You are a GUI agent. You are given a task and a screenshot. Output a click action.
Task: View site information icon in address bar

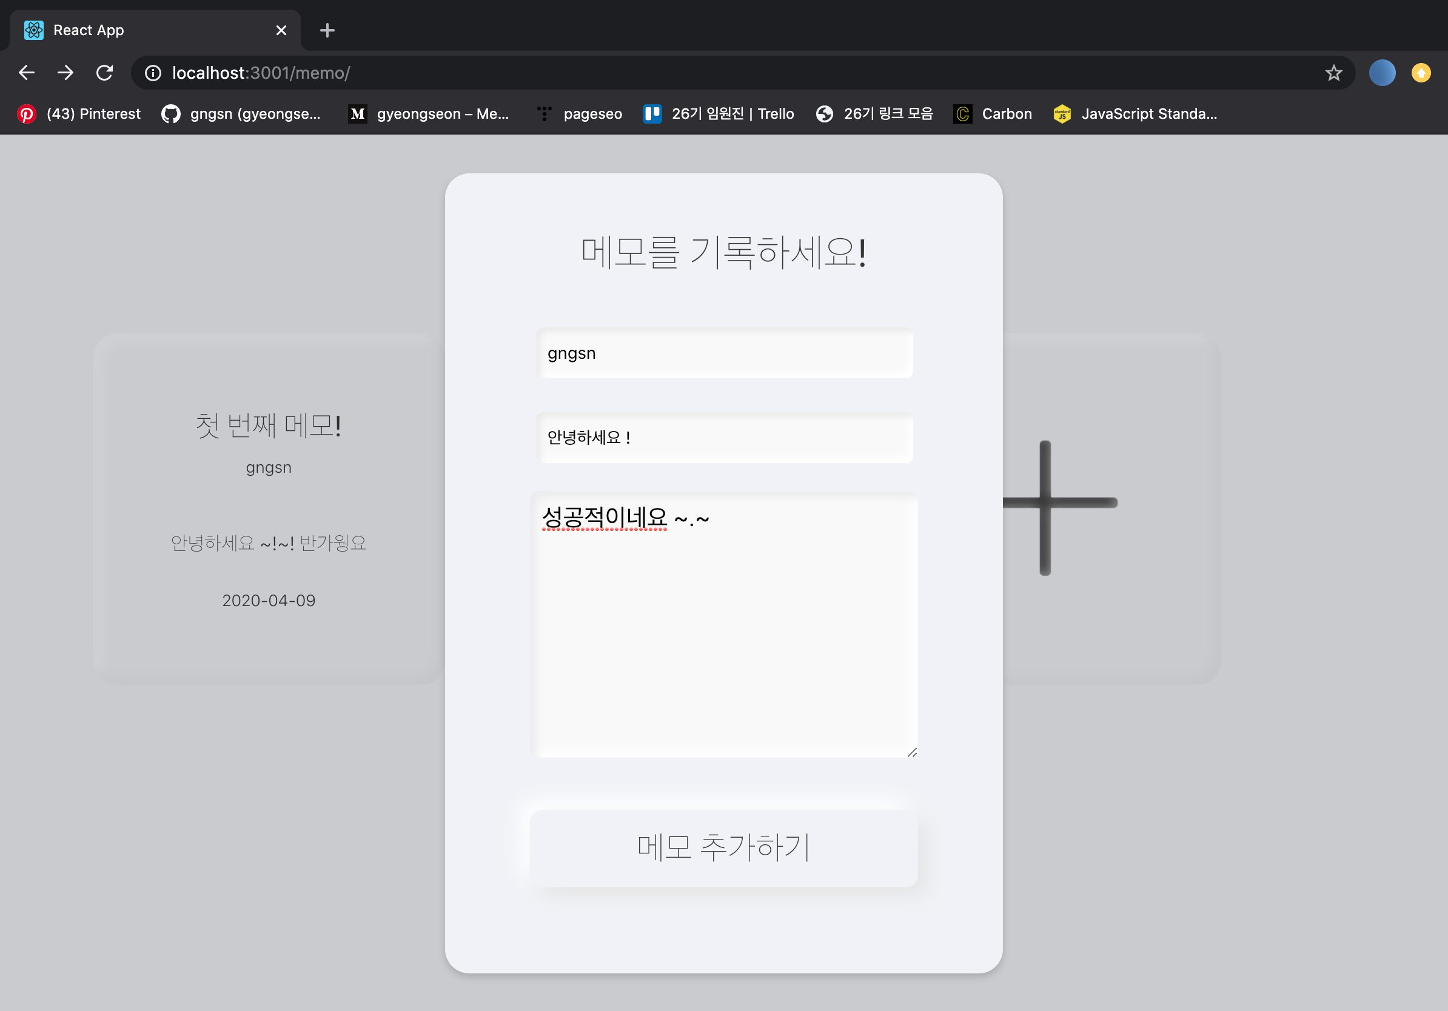tap(153, 73)
